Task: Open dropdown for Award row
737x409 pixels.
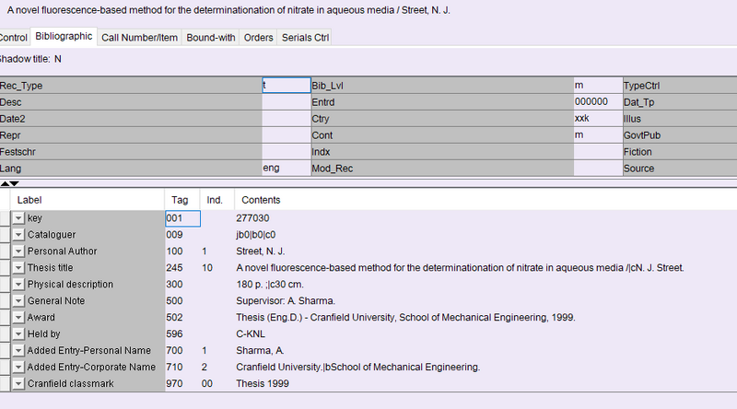Action: [18, 317]
